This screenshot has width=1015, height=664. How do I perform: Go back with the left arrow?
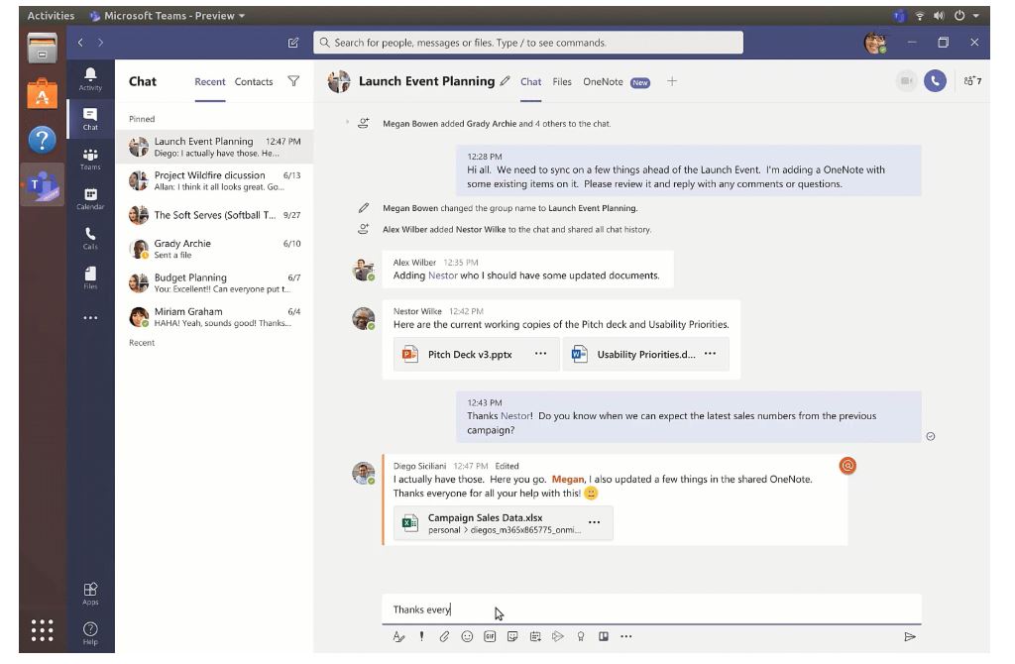[80, 43]
